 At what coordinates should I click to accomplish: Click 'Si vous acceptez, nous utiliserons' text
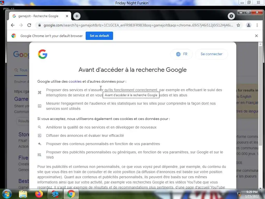[104, 119]
